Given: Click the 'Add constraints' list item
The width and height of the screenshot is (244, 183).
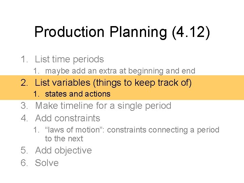Looking at the screenshot, I should point(67,118).
